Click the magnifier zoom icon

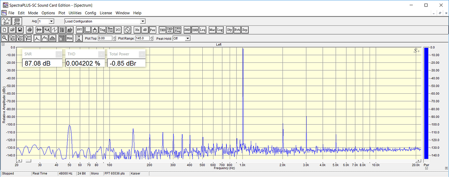(x=5, y=38)
